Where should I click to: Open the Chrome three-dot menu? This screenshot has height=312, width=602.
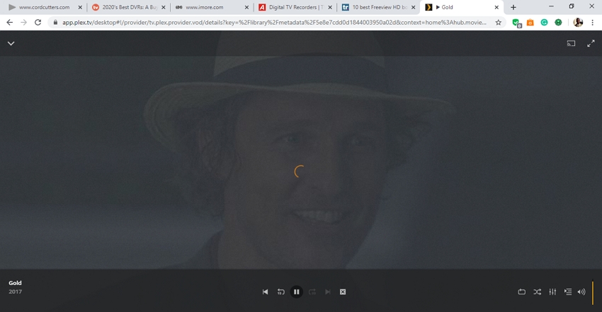tap(592, 23)
